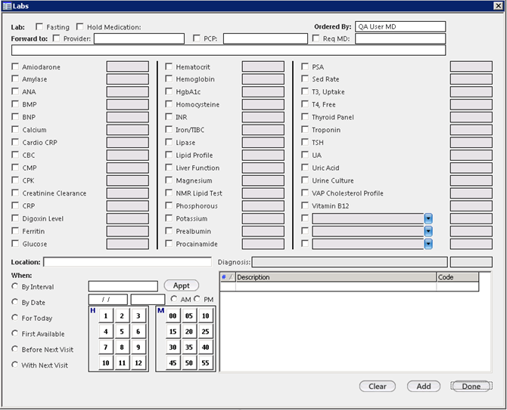Pick hour 7 on the hour keypad

[106, 347]
